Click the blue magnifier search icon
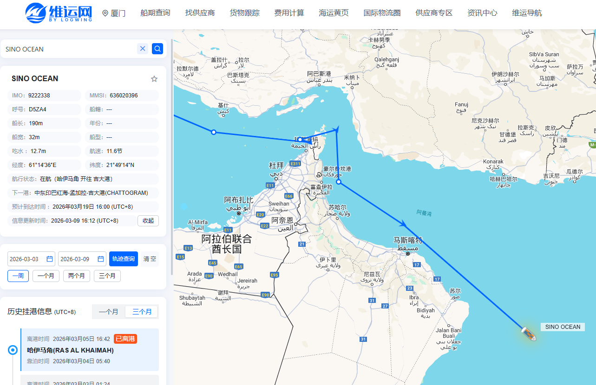This screenshot has height=385, width=596. pos(157,49)
